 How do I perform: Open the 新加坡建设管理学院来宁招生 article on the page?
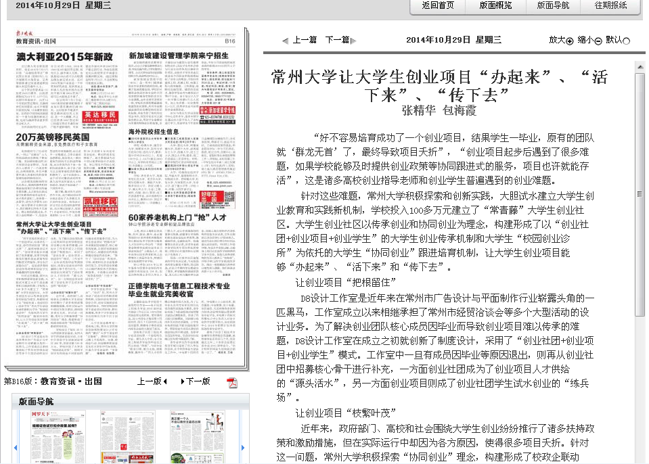pos(181,55)
